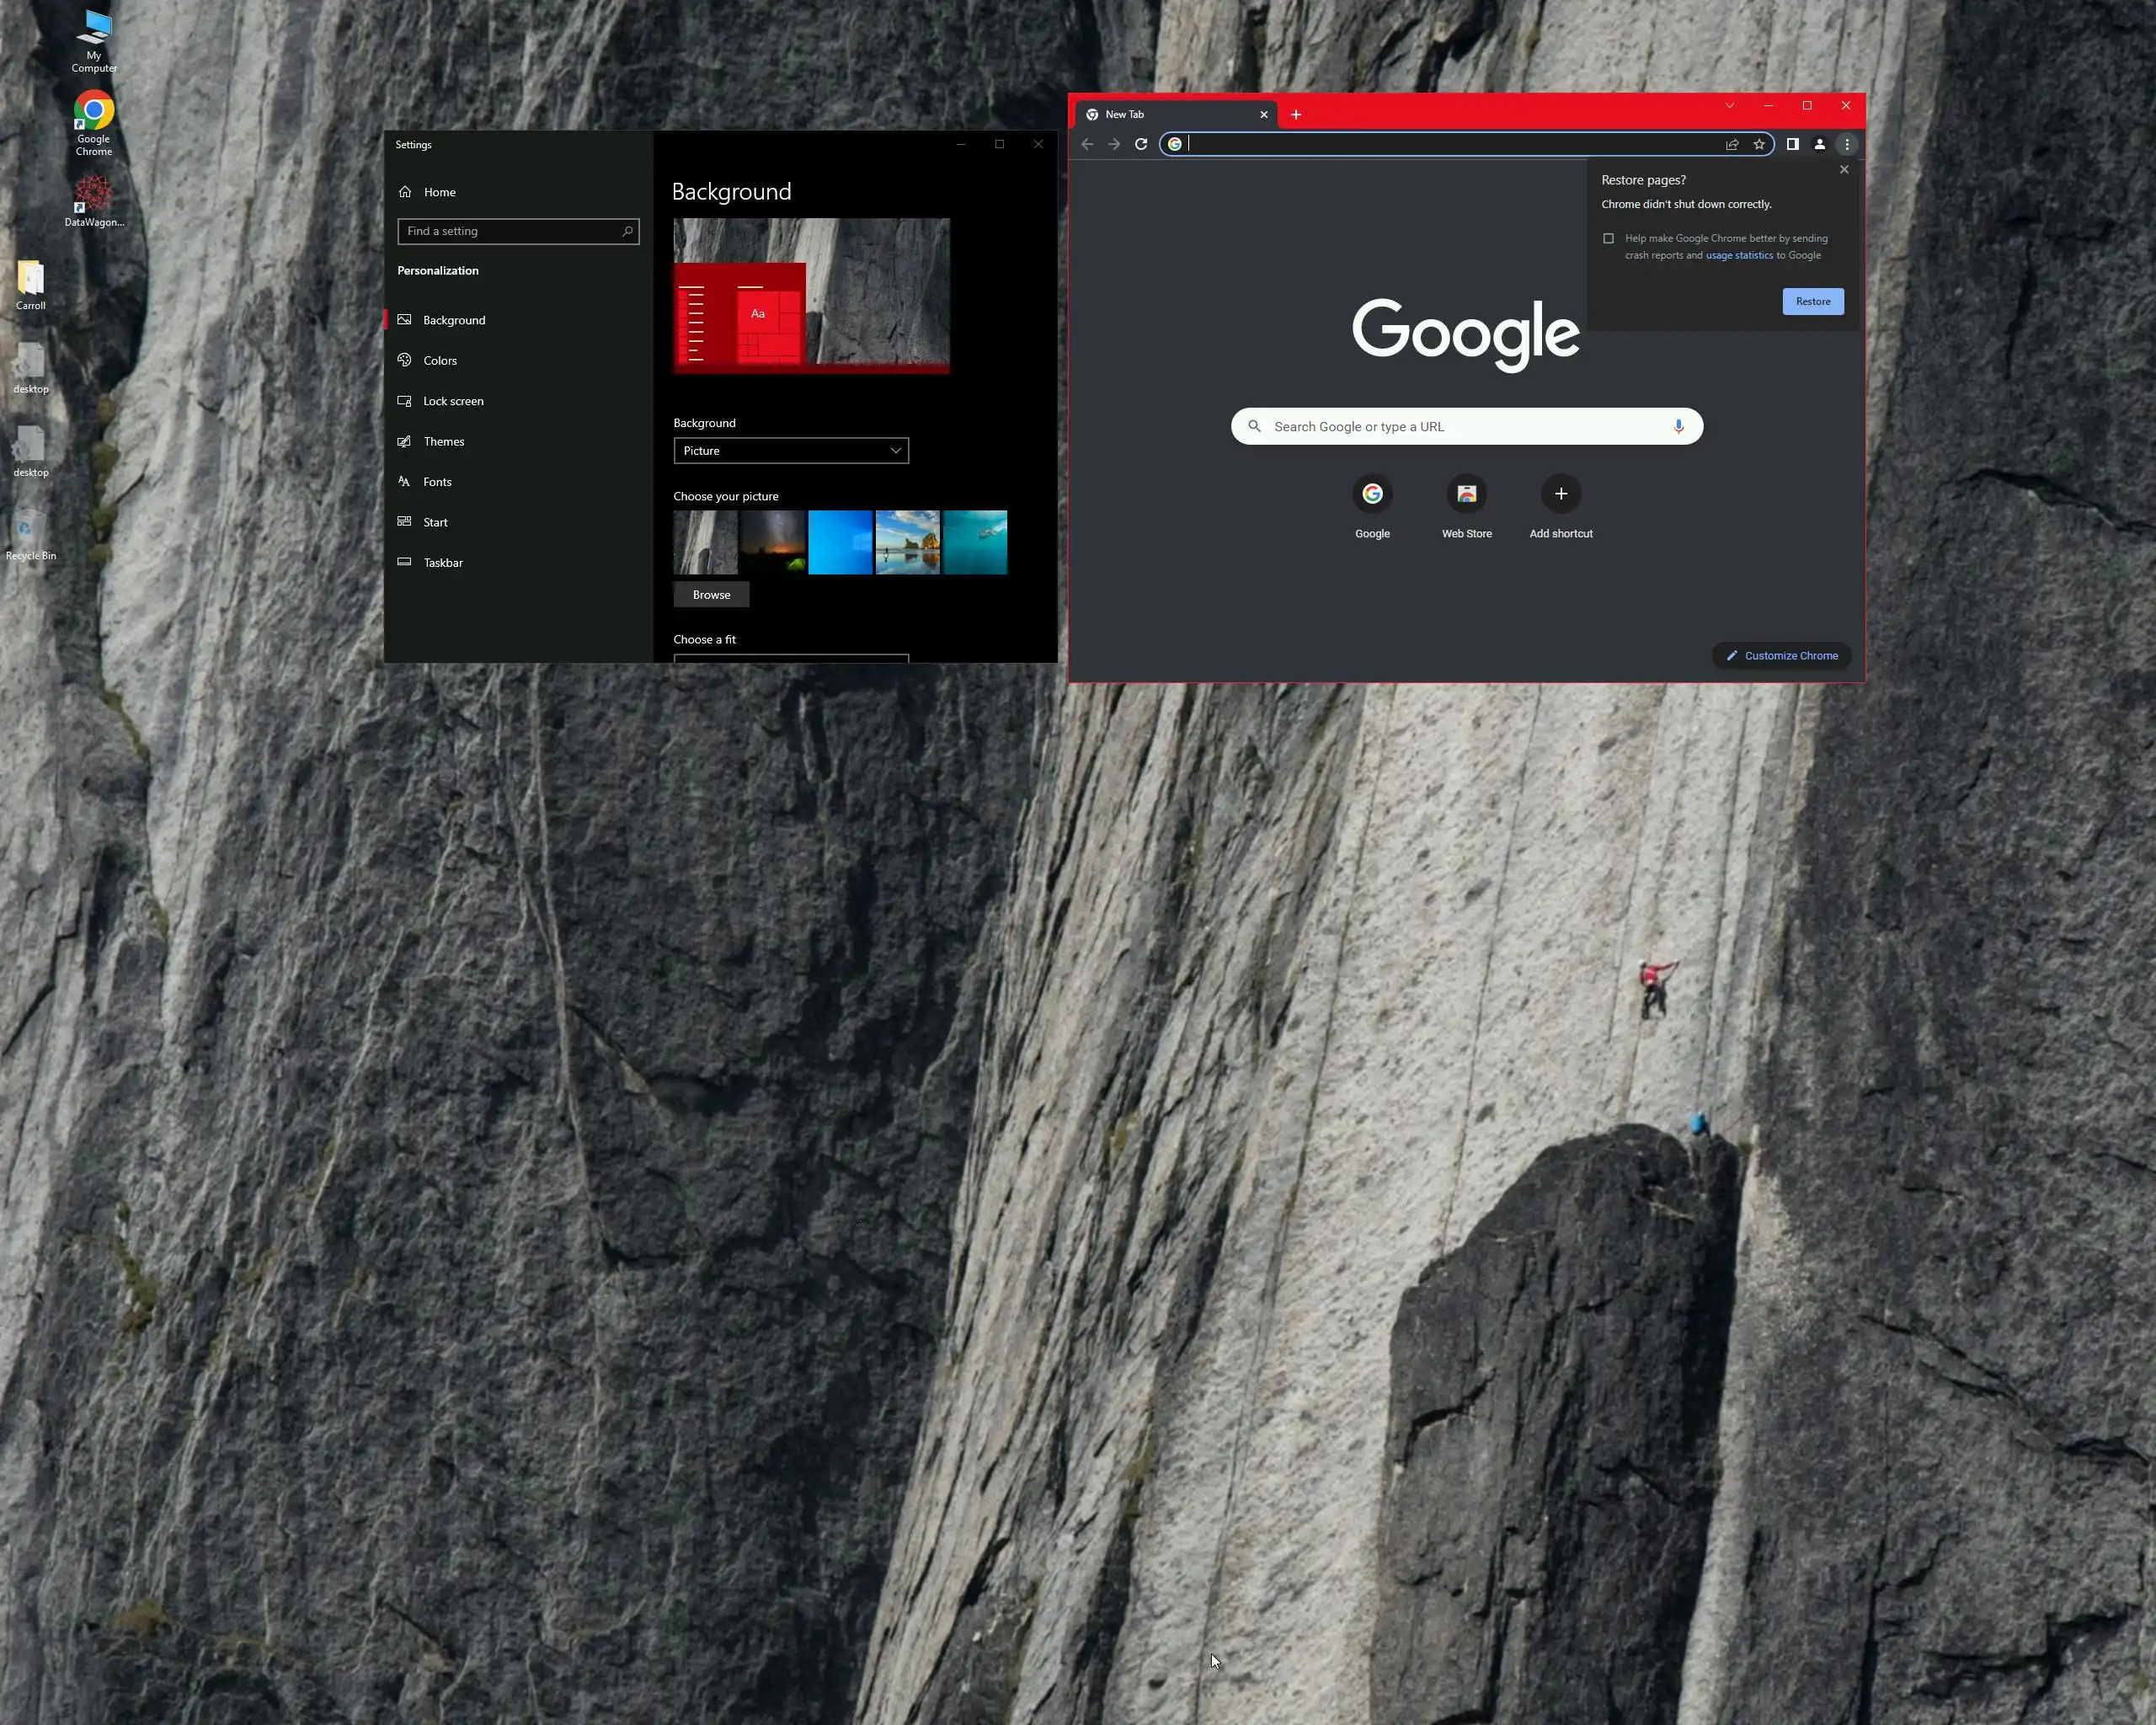The height and width of the screenshot is (1725, 2156).
Task: Go to Colors personalization section
Action: 440,361
